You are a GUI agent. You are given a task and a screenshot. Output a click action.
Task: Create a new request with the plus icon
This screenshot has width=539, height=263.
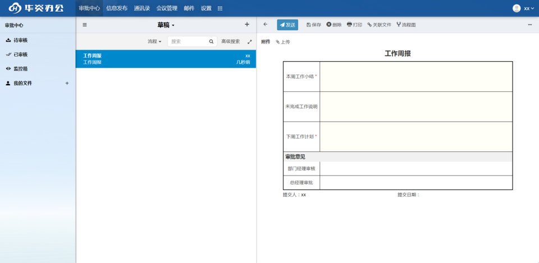tap(247, 24)
